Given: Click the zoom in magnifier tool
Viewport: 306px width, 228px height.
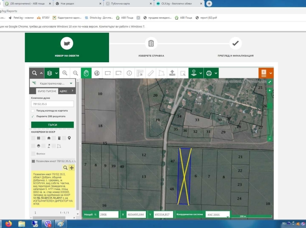Looking at the screenshot, I should (x=65, y=73).
